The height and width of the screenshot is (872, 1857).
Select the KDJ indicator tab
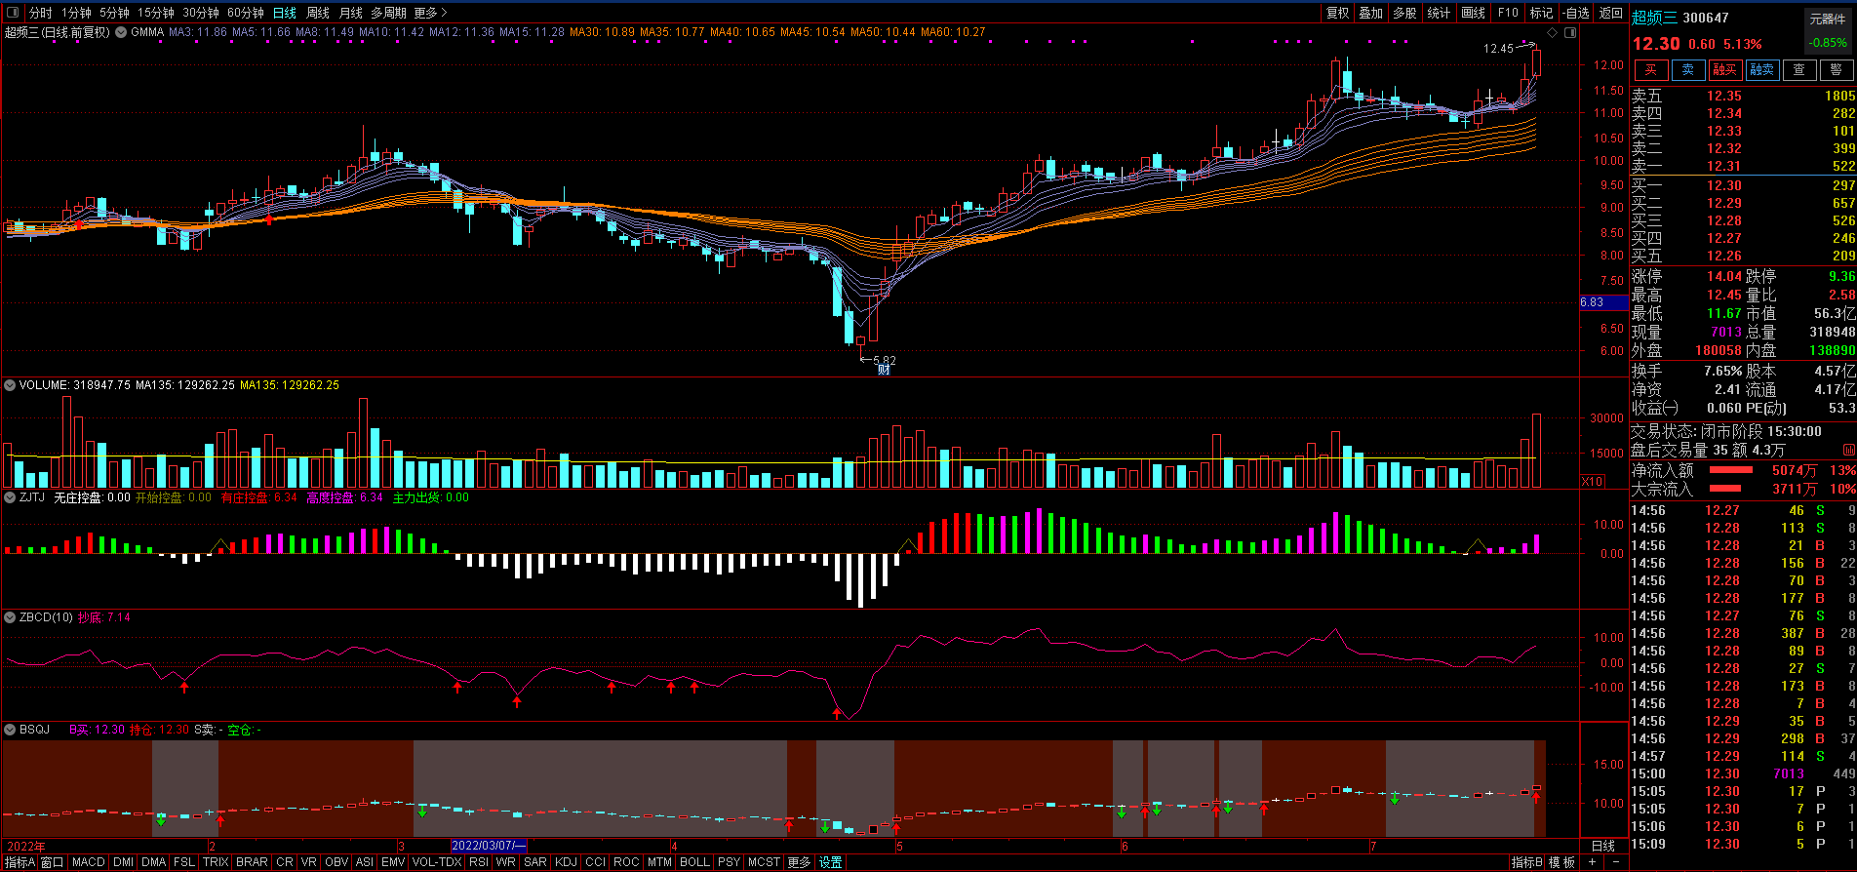click(x=567, y=862)
